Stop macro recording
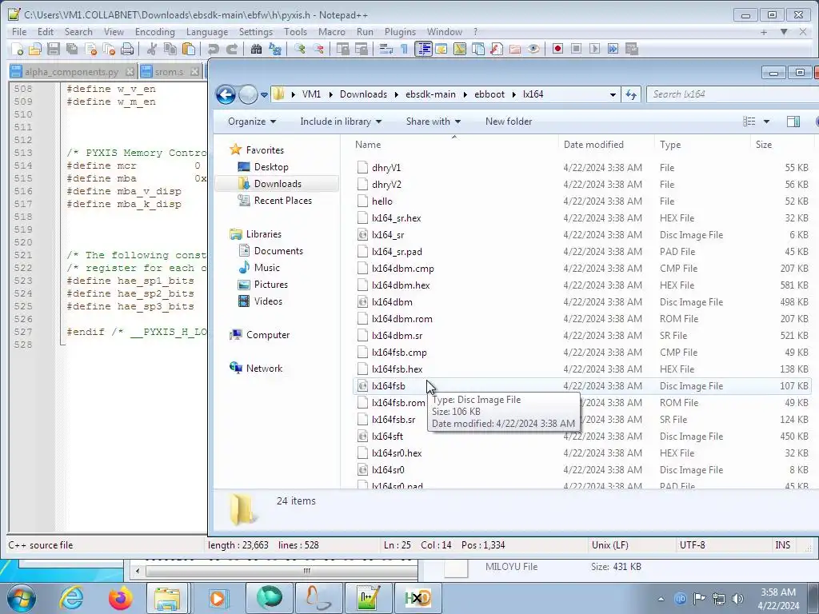 click(x=576, y=49)
